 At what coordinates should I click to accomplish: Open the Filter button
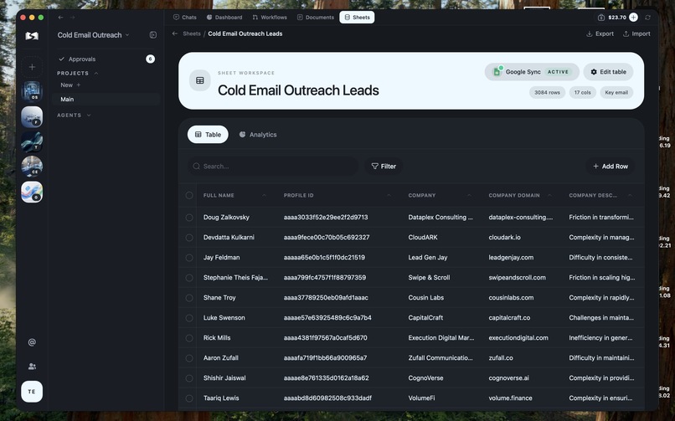(384, 167)
